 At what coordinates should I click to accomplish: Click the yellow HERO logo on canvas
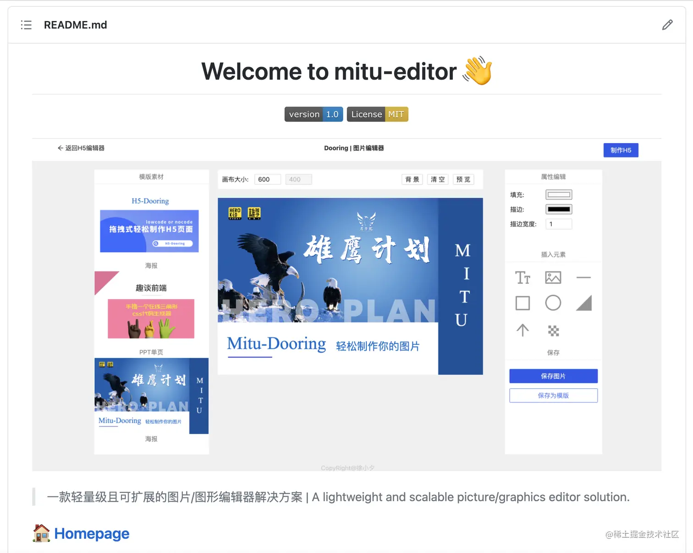point(235,213)
